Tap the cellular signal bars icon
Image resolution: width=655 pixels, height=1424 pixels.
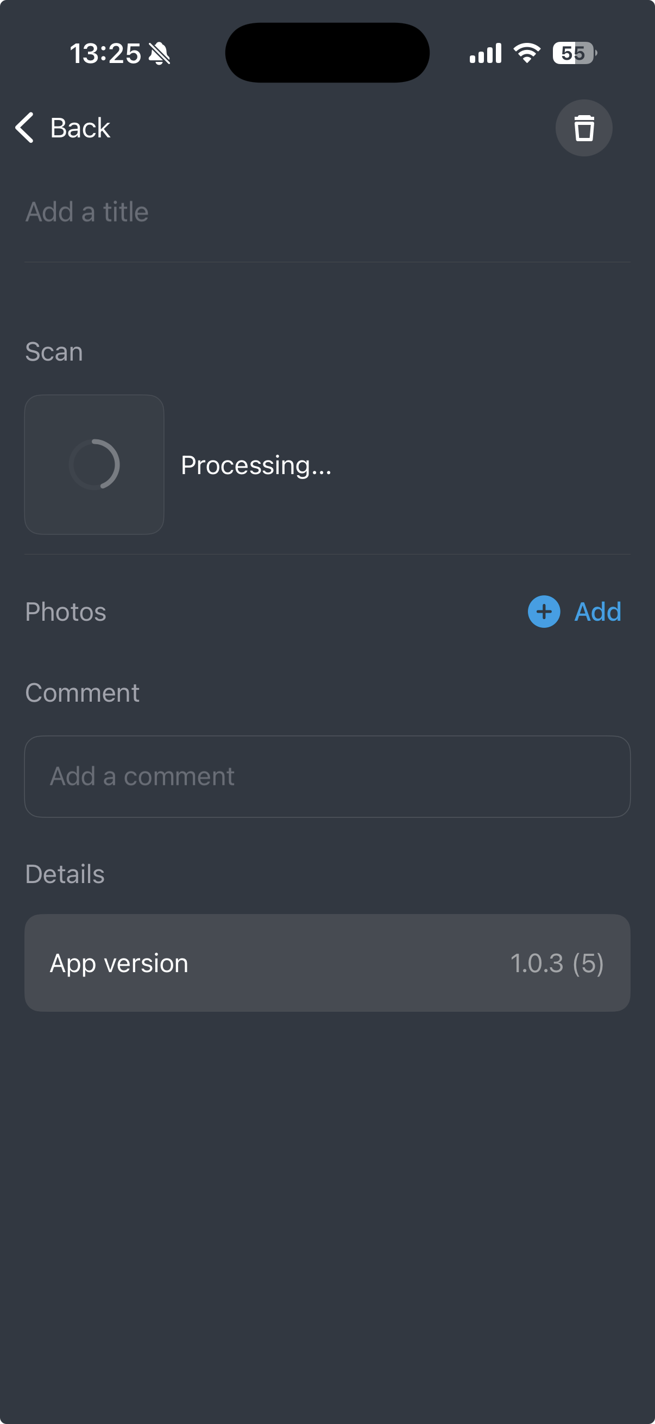486,54
